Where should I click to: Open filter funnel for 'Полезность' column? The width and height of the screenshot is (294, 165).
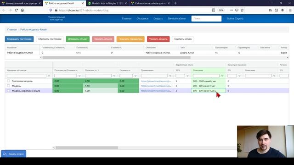[114, 76]
